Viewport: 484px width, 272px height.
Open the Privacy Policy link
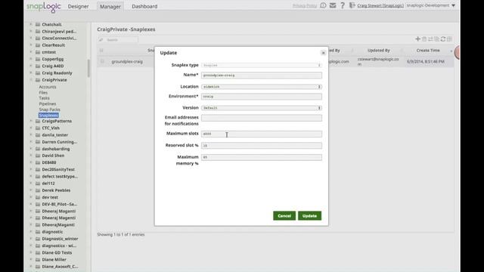click(x=305, y=5)
